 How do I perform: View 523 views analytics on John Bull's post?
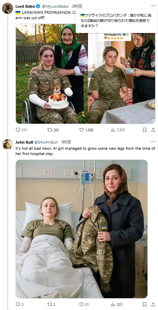(116, 304)
